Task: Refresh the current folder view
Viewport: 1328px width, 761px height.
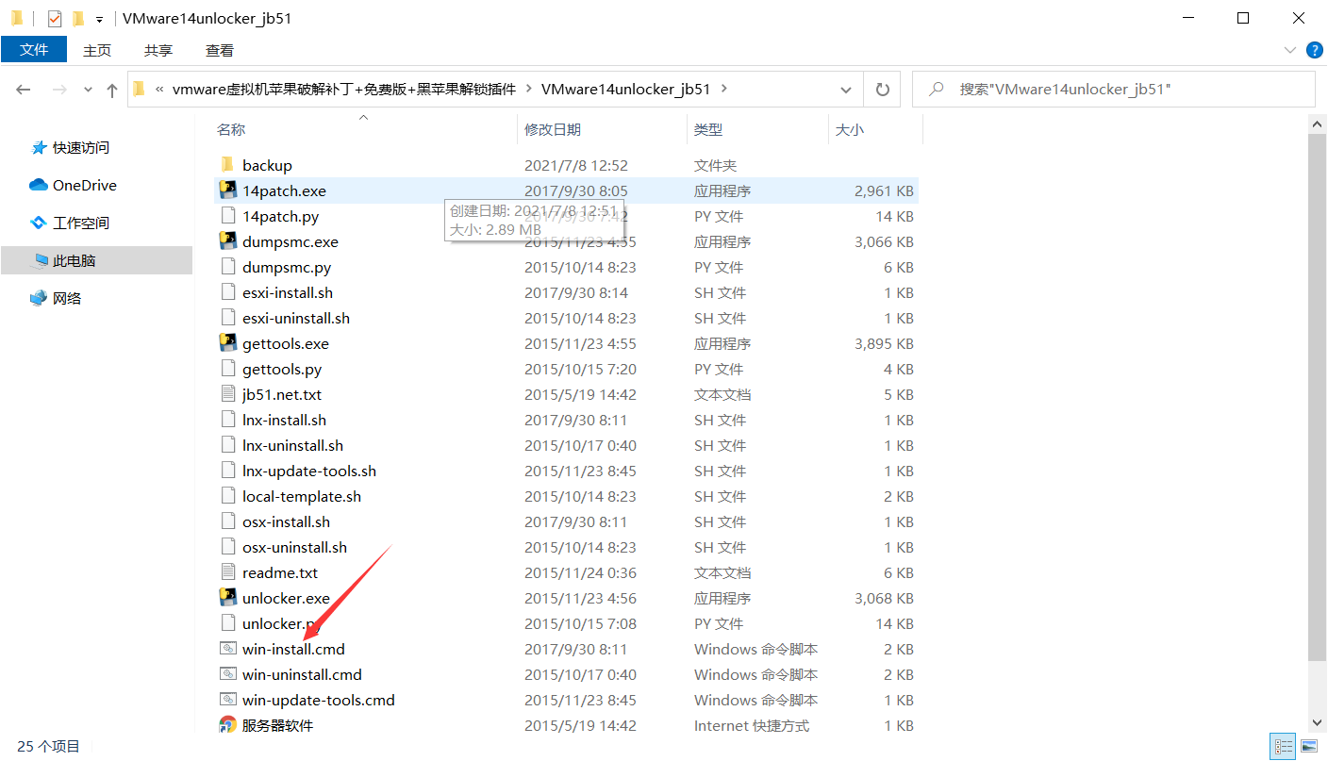Action: coord(883,90)
